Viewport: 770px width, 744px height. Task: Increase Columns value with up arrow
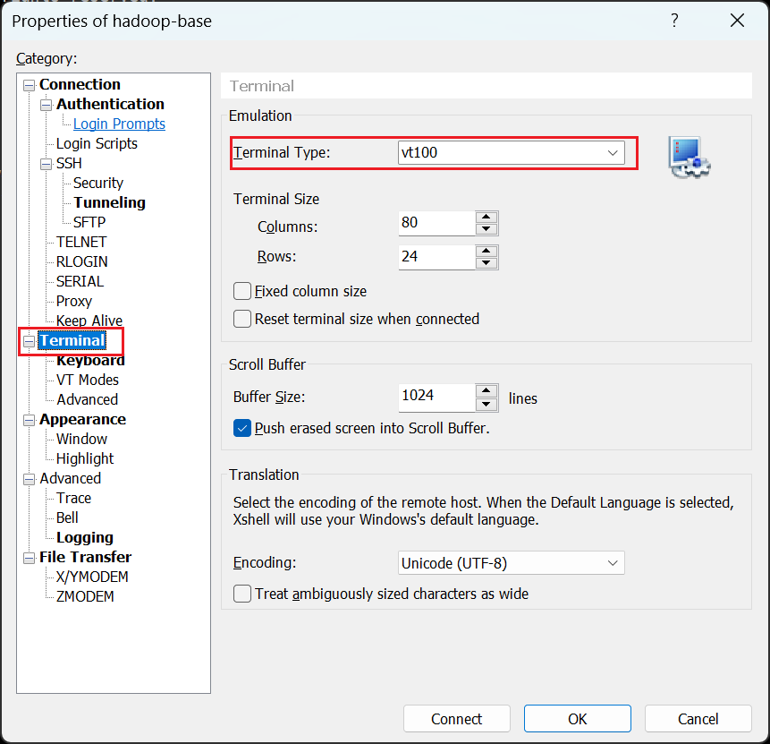tap(487, 217)
